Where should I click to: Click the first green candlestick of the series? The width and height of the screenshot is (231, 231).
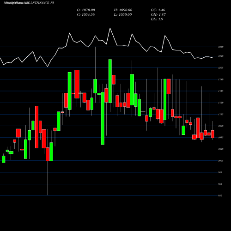(3, 159)
